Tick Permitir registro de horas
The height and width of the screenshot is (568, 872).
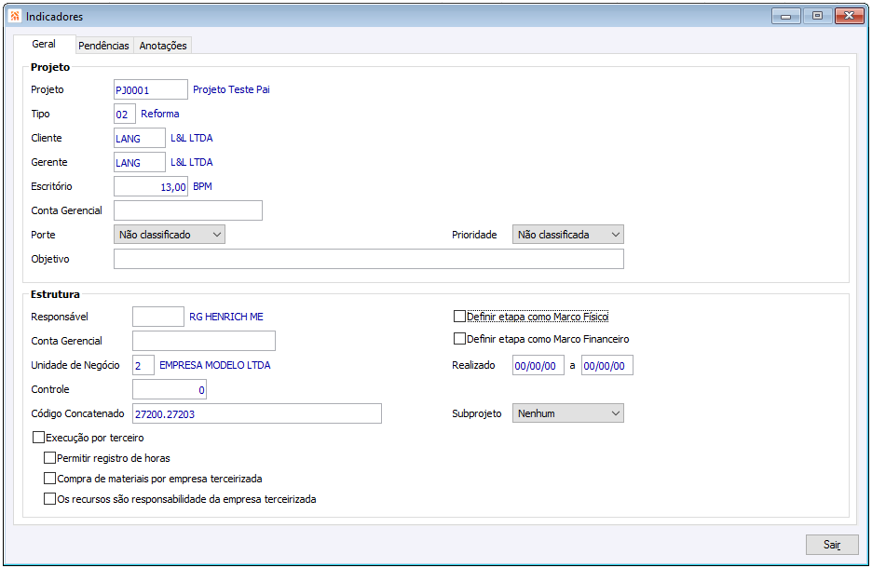click(x=49, y=458)
